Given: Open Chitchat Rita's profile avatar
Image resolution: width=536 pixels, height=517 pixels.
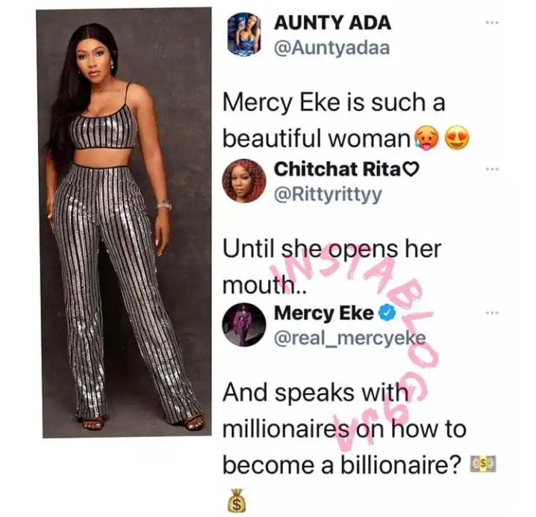Looking at the screenshot, I should coord(244,181).
